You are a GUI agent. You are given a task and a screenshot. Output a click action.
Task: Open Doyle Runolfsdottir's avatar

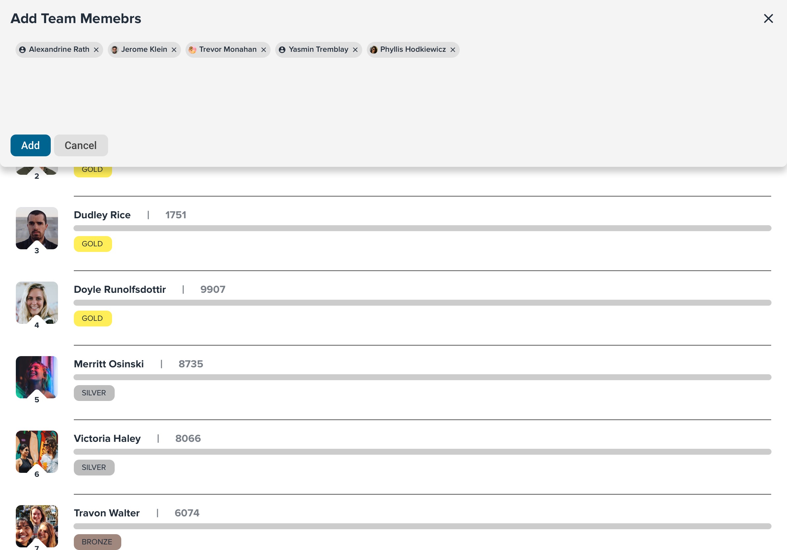[x=37, y=303]
